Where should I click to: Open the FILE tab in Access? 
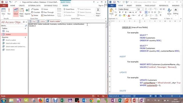[x=4, y=5]
